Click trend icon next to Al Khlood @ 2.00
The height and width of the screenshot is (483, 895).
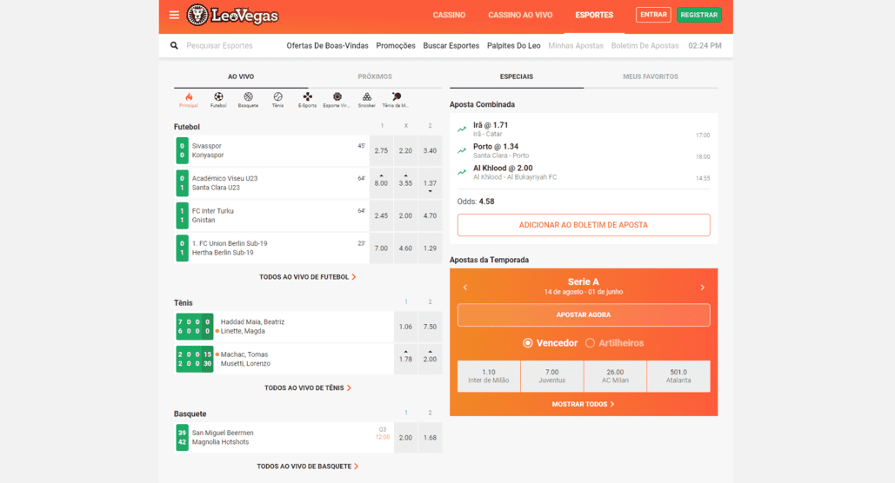(462, 172)
